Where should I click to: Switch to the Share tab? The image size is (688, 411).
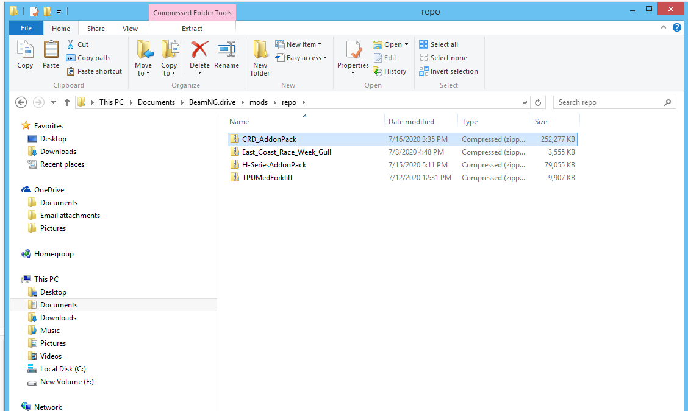[x=96, y=29]
